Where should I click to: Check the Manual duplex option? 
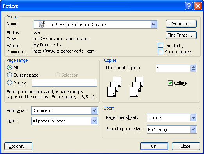pos(160,52)
